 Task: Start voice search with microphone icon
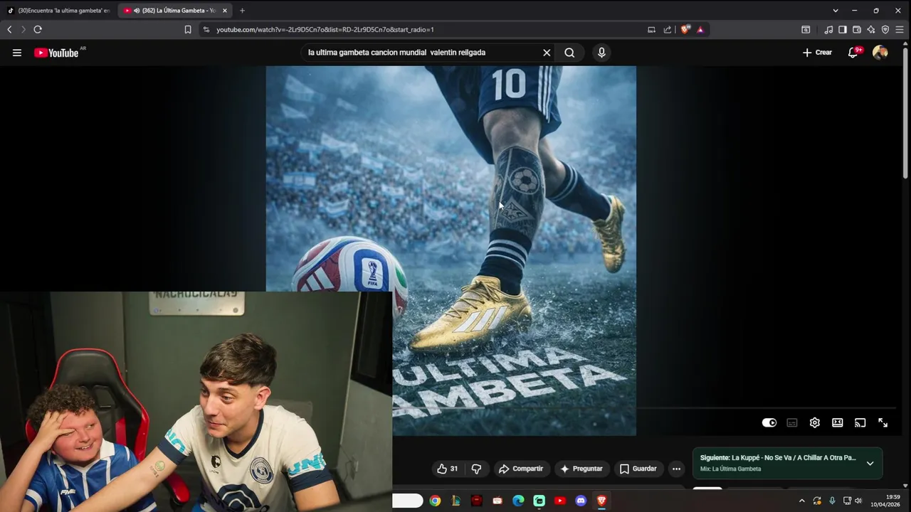point(601,53)
